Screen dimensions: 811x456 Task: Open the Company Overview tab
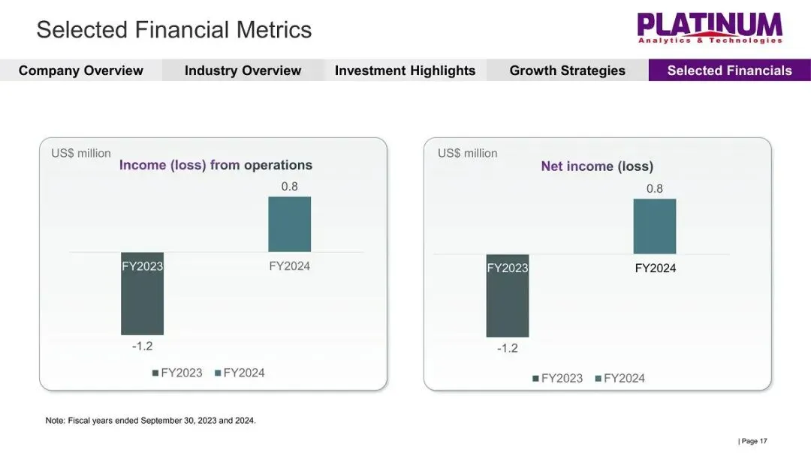80,70
